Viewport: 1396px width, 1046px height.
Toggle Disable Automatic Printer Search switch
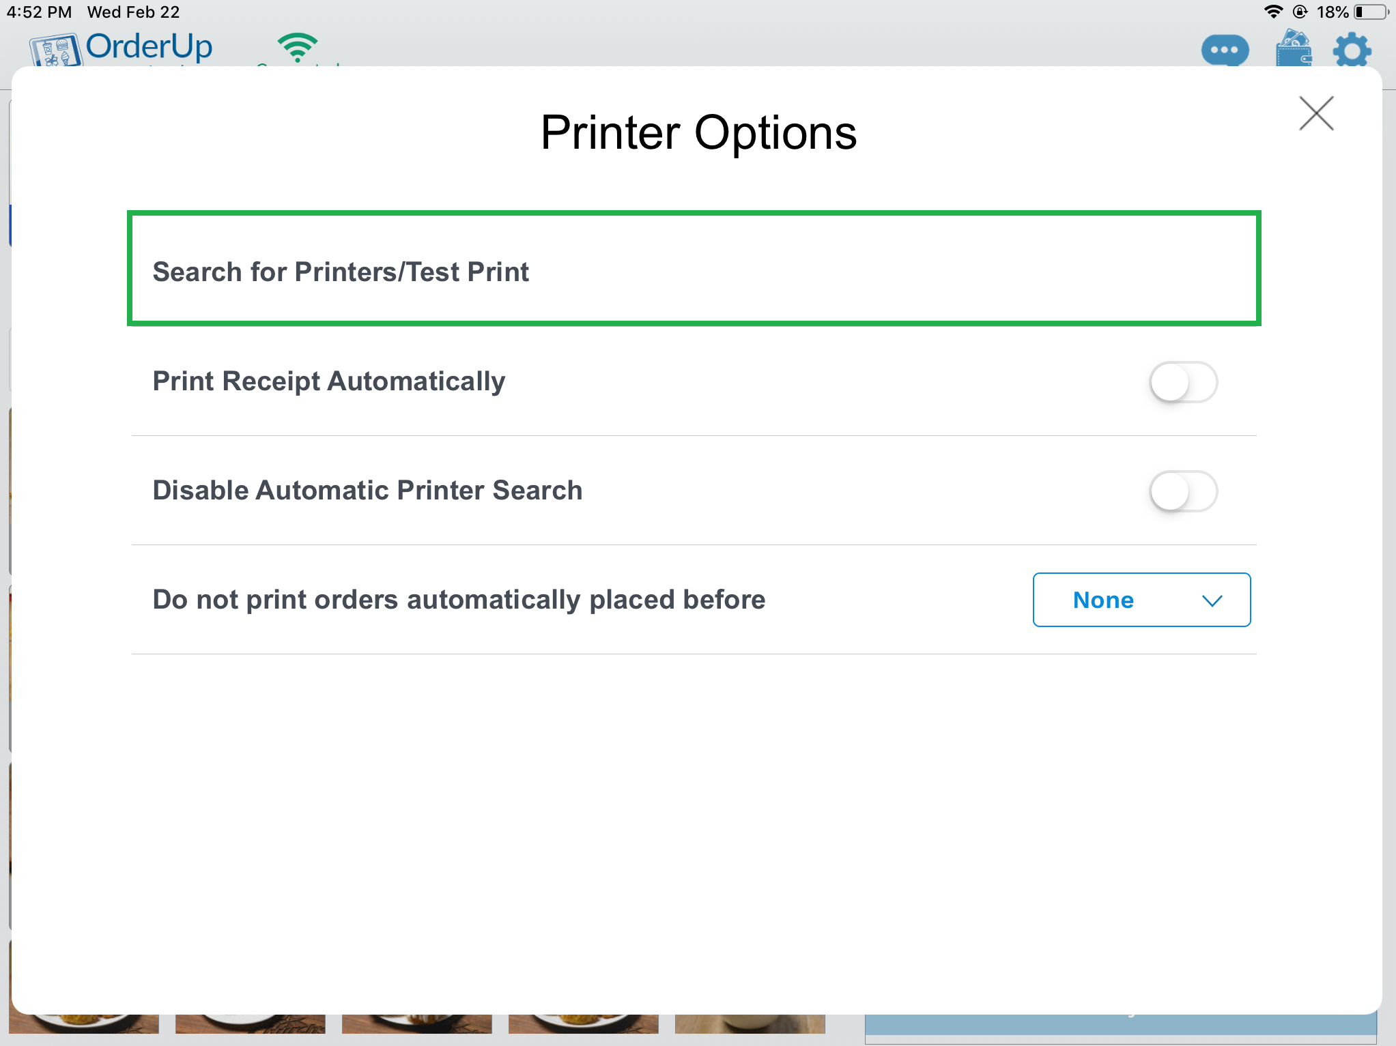[x=1183, y=491]
